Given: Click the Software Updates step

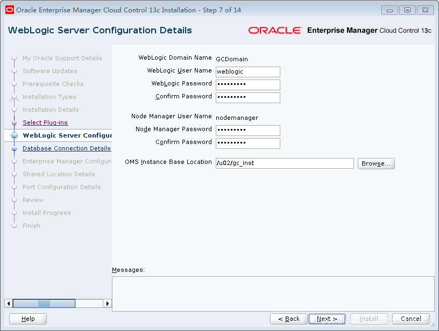Looking at the screenshot, I should click(x=50, y=71).
